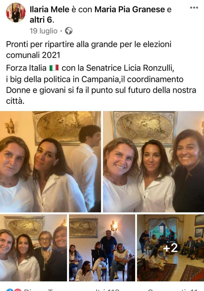Click the Italian flag emoji in post

tap(54, 68)
